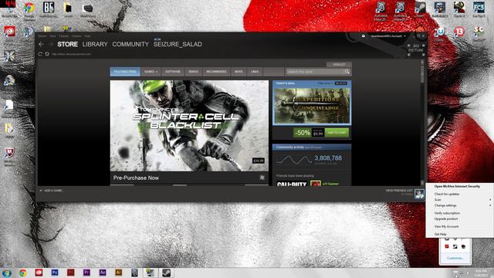The width and height of the screenshot is (494, 278).
Task: Click the Wishlist button above search
Action: tap(339, 64)
